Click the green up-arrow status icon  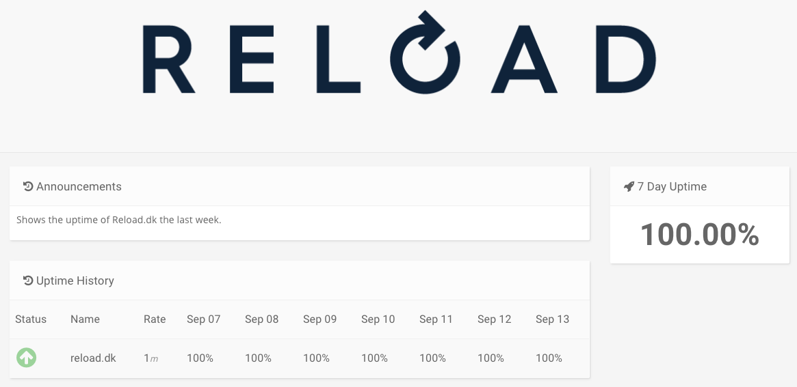tap(27, 358)
